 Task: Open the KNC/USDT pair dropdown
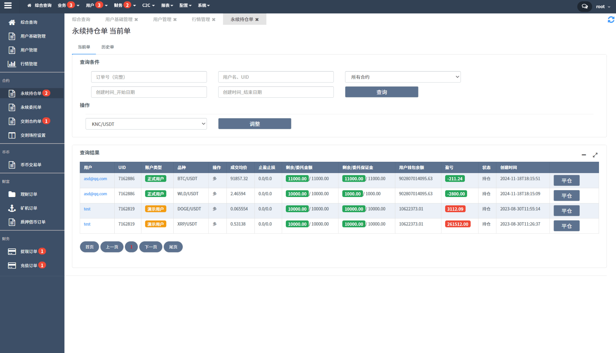pos(146,124)
